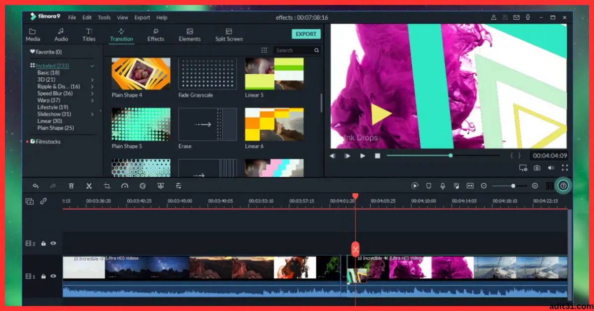
Task: Click the Render Preview icon
Action: [x=415, y=186]
